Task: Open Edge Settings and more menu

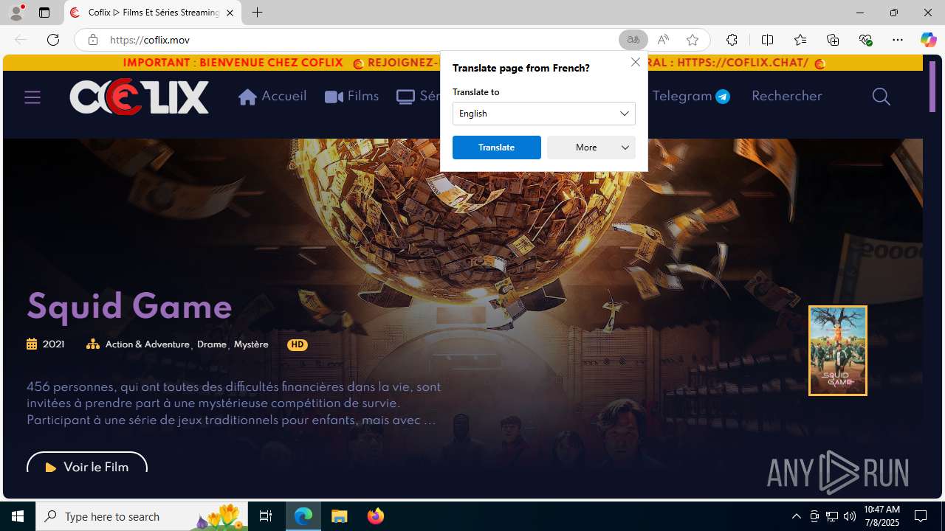Action: point(898,40)
